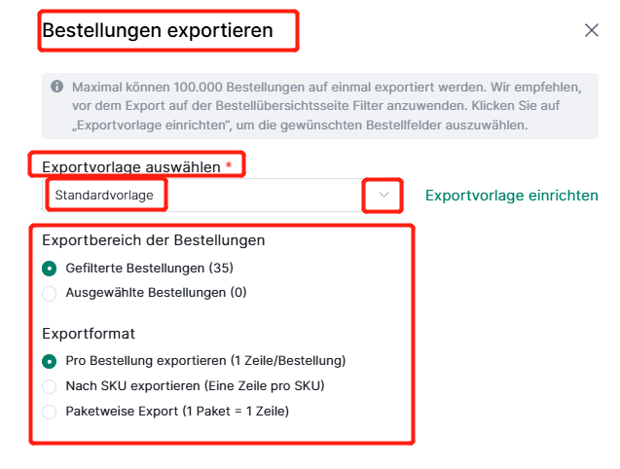Choose Pro Bestellung exportieren option
This screenshot has height=469, width=620.
point(49,361)
